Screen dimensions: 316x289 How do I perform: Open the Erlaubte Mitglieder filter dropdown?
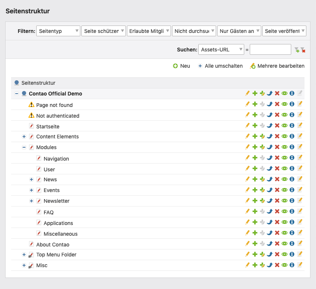[149, 31]
